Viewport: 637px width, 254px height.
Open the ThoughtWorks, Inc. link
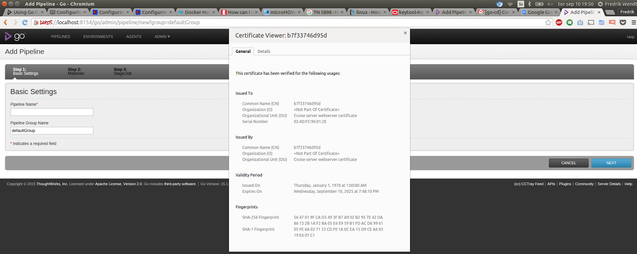(x=52, y=184)
